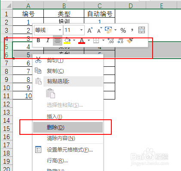Click format cells dialog icon
Viewport: 181px width, 171px height.
coord(38,149)
